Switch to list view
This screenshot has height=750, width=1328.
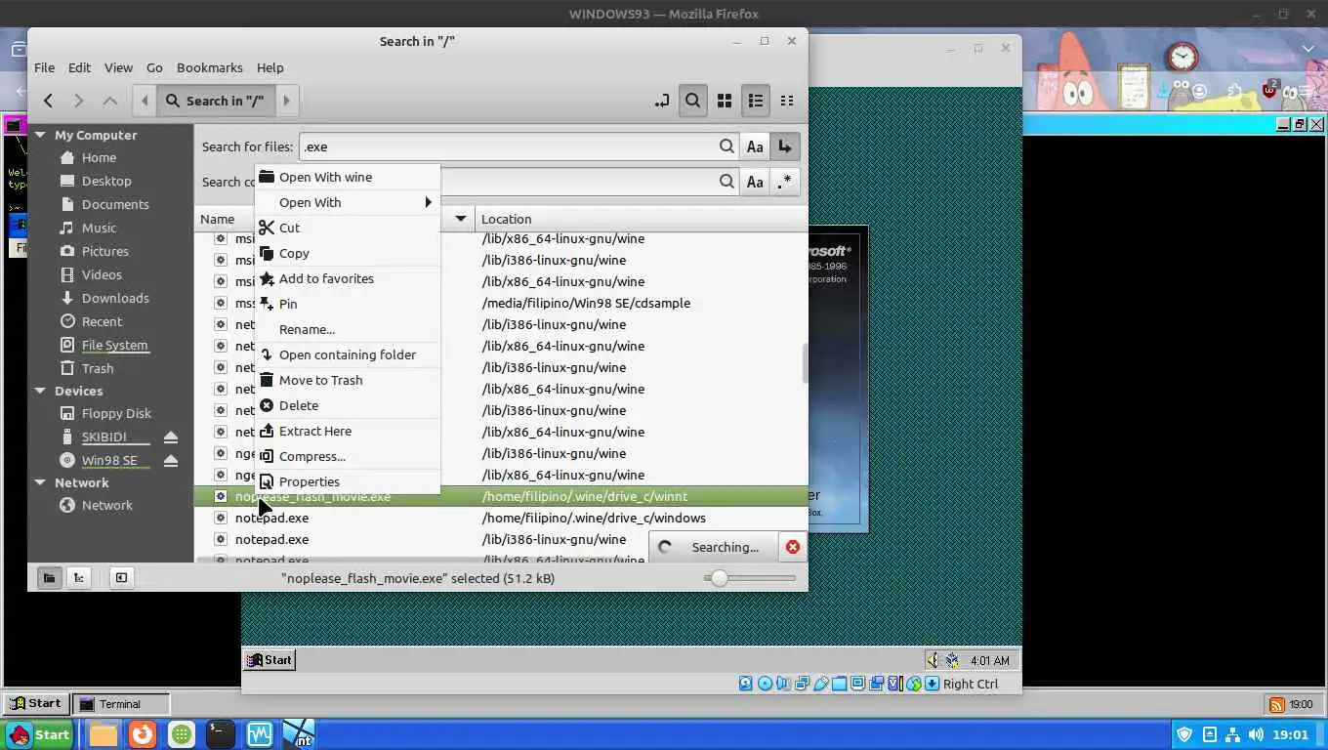pos(756,101)
